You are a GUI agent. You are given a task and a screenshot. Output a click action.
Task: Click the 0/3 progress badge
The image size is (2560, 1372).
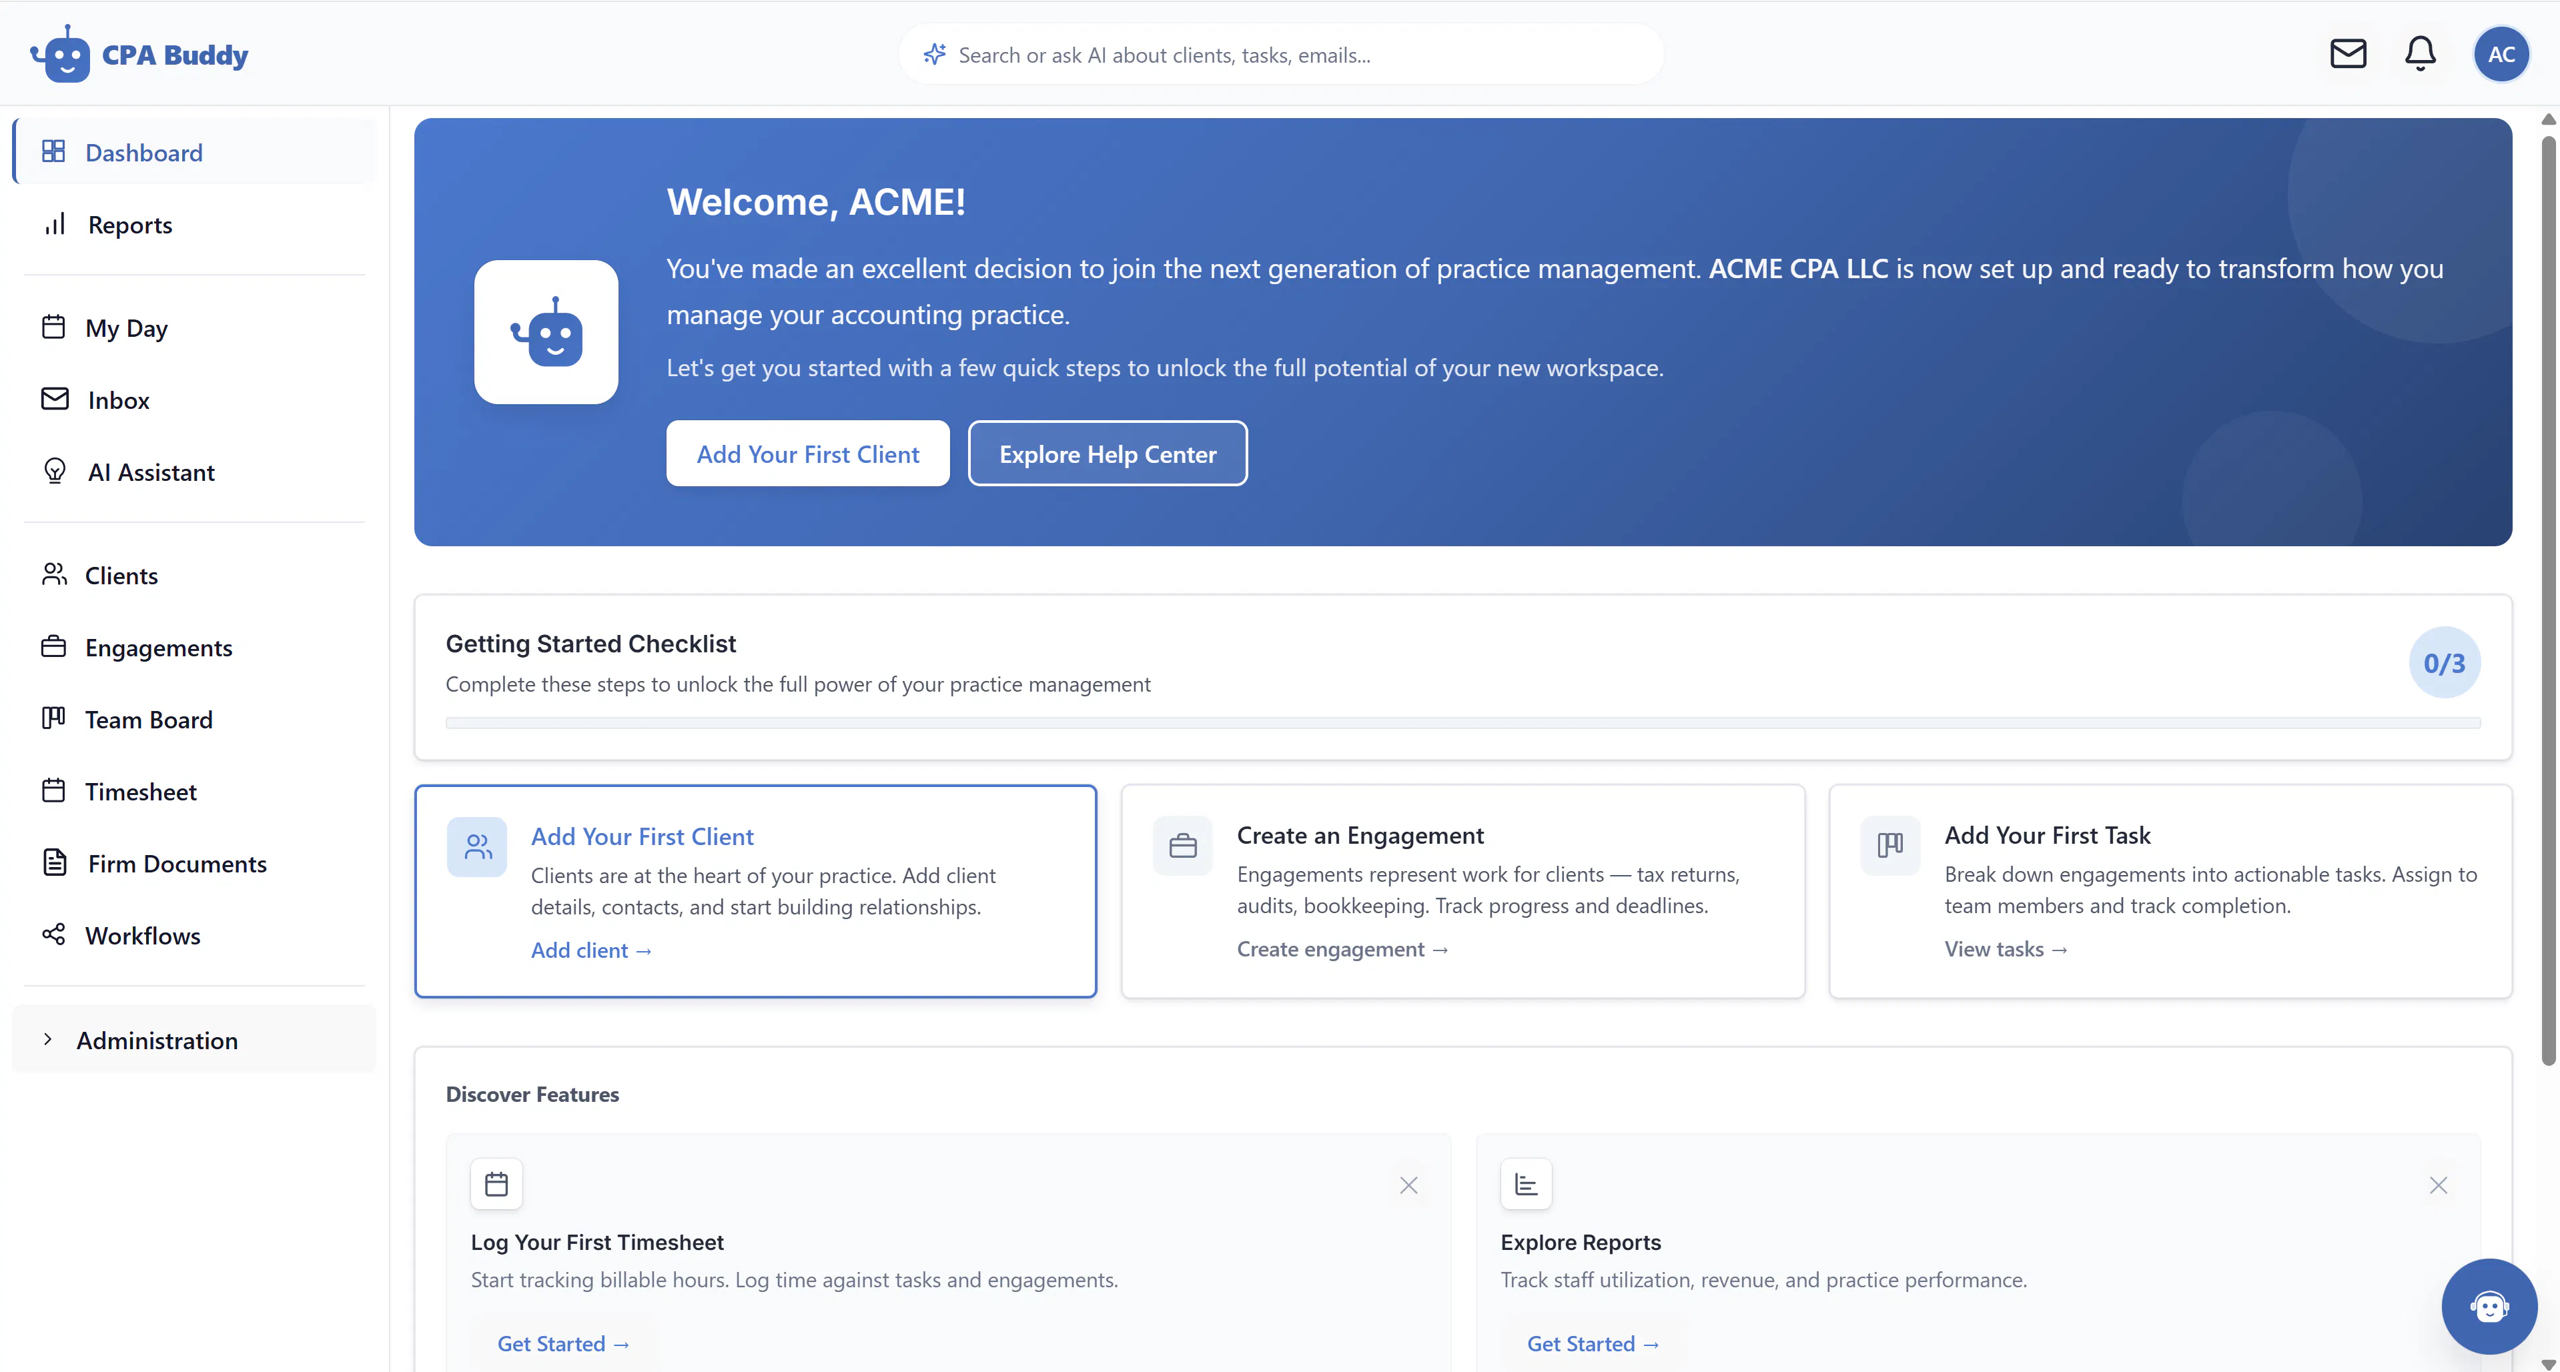point(2444,662)
